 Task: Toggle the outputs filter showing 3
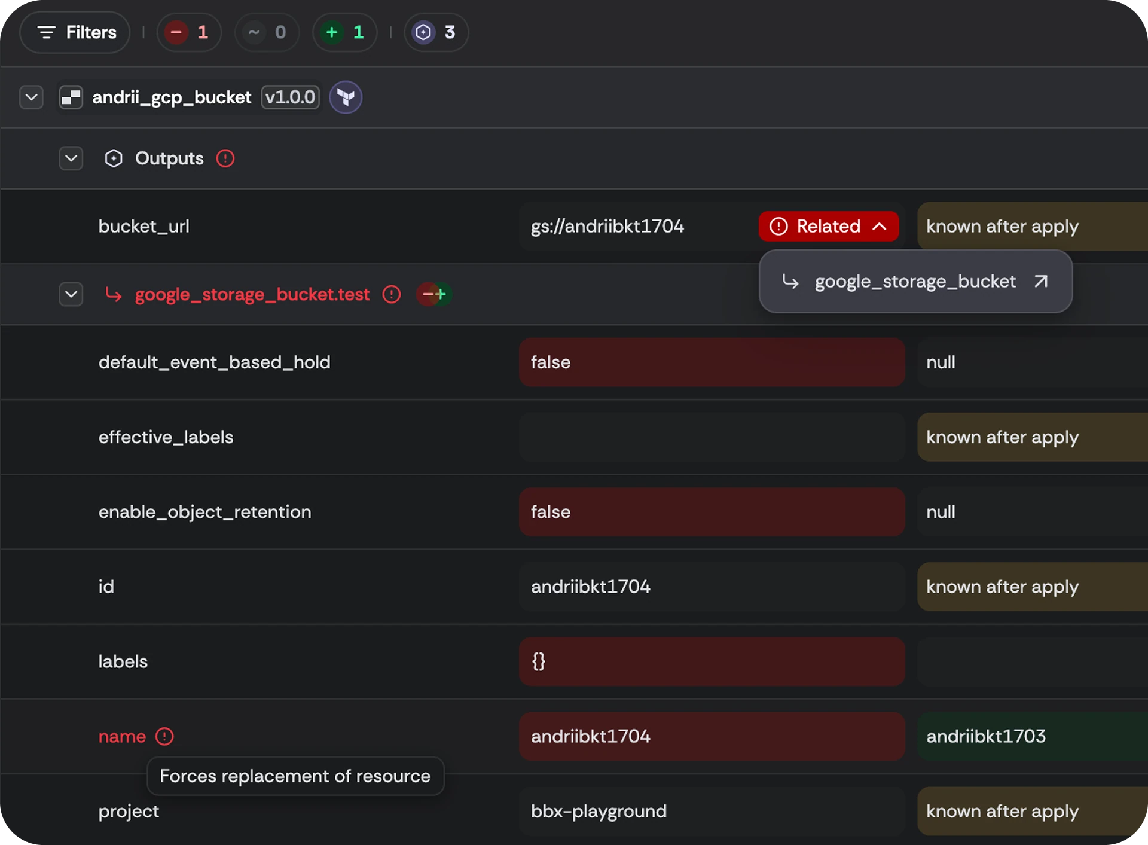(x=436, y=32)
